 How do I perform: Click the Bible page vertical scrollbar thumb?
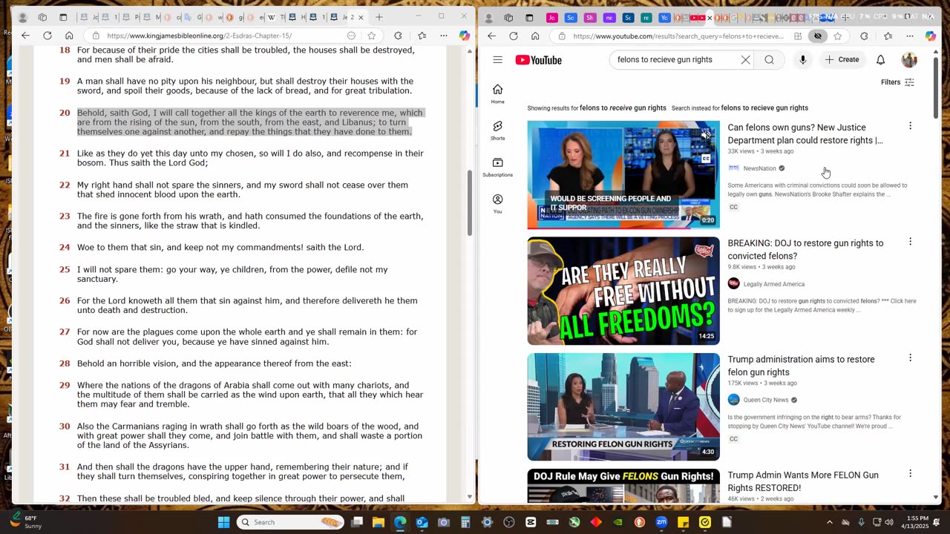pyautogui.click(x=469, y=203)
